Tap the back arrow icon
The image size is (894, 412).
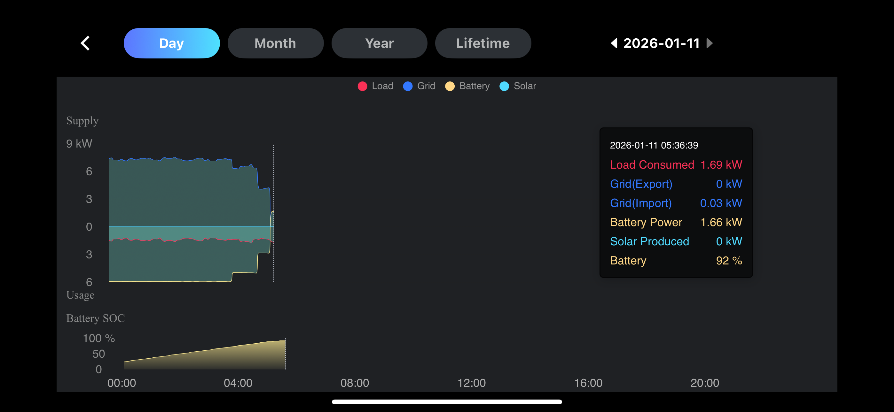tap(85, 43)
